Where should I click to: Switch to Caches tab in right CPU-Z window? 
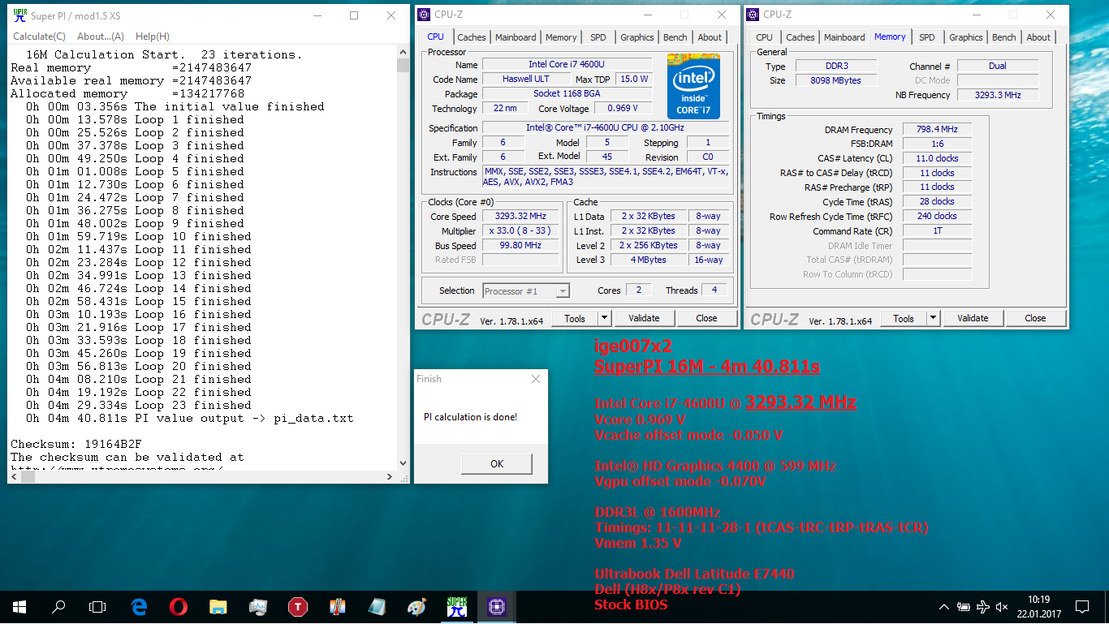[800, 37]
